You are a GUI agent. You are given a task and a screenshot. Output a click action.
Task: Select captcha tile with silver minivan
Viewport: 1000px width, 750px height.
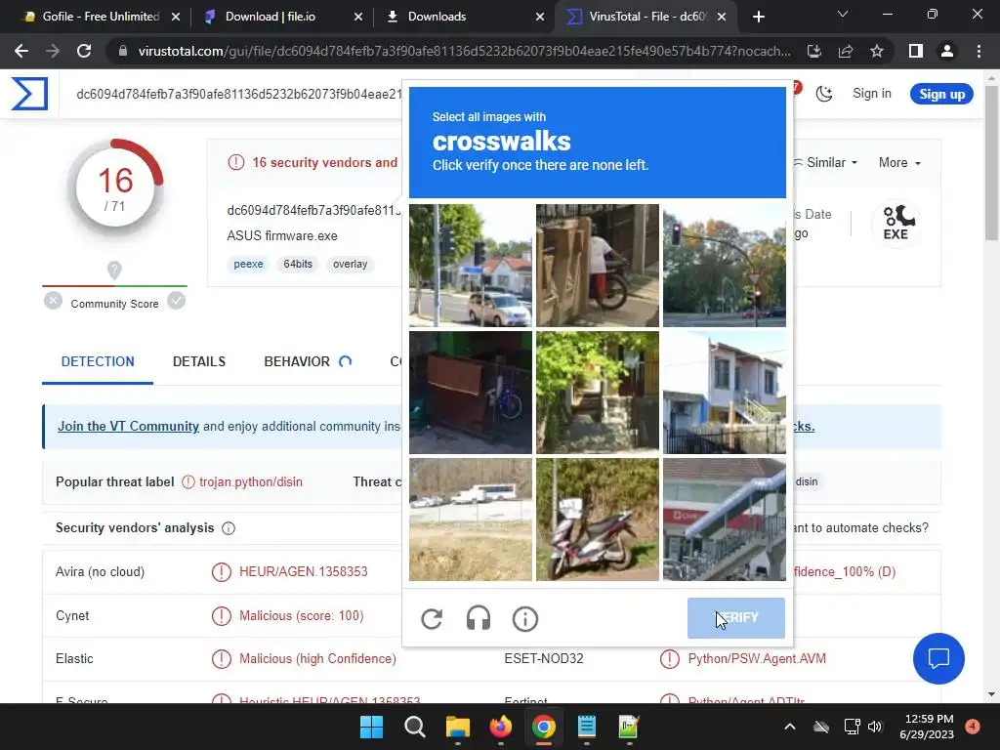click(x=471, y=266)
